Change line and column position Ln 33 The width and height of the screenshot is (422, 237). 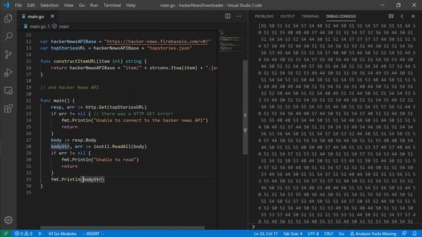tap(266, 234)
